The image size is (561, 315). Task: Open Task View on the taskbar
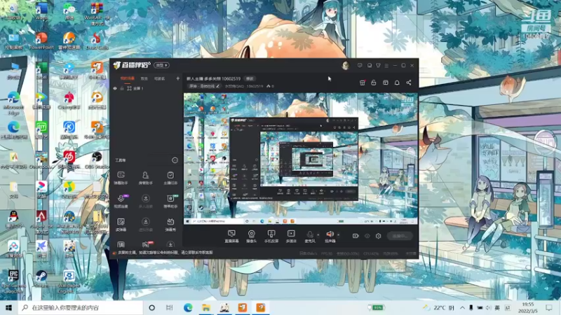[170, 307]
